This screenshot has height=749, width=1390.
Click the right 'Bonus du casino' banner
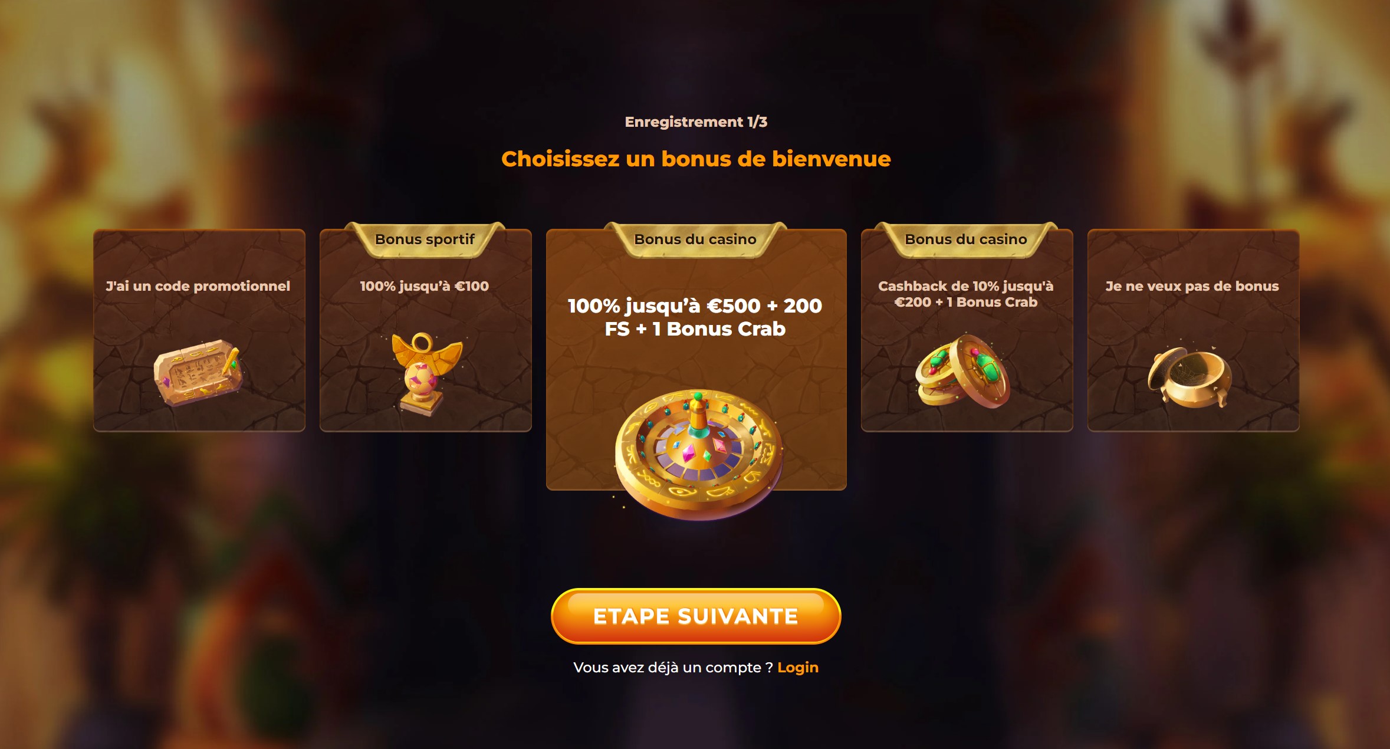point(966,239)
